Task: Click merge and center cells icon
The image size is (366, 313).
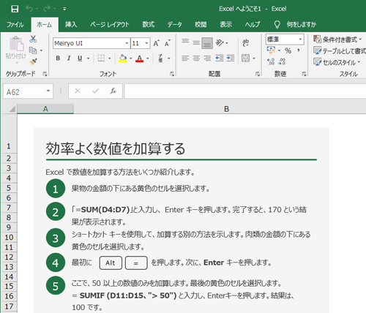Action: pos(246,59)
